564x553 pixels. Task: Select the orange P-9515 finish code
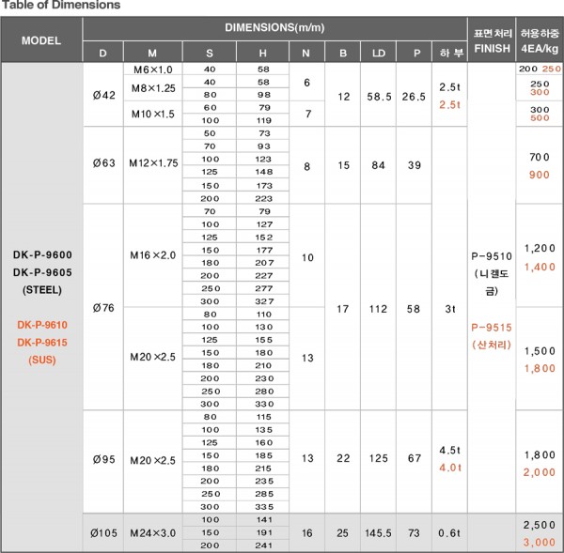493,327
